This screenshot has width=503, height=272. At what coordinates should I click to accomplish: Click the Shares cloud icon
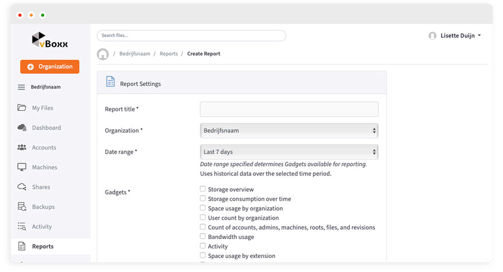22,187
